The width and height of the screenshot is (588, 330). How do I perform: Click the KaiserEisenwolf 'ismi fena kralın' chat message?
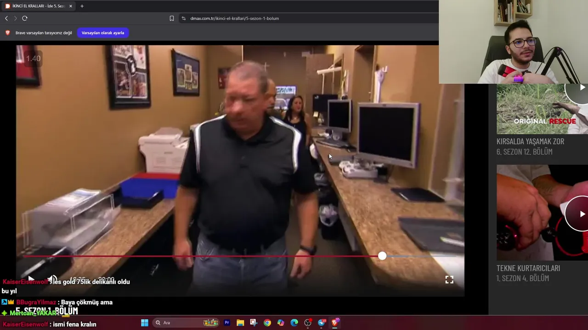click(x=50, y=324)
